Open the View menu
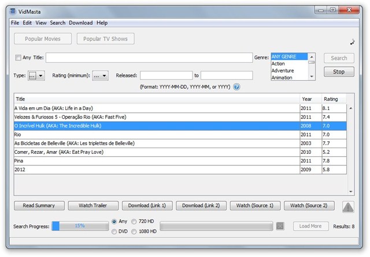Viewport: 370px width, 257px height. 41,23
